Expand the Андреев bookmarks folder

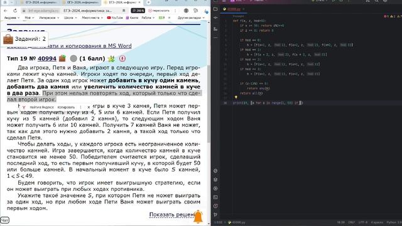click(12, 18)
